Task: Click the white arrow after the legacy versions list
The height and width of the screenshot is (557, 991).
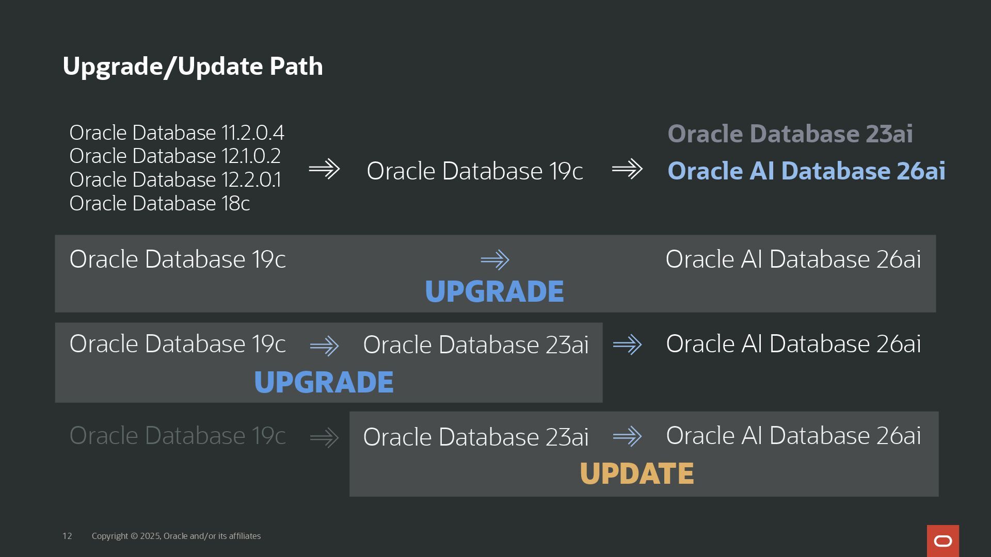Action: [324, 169]
